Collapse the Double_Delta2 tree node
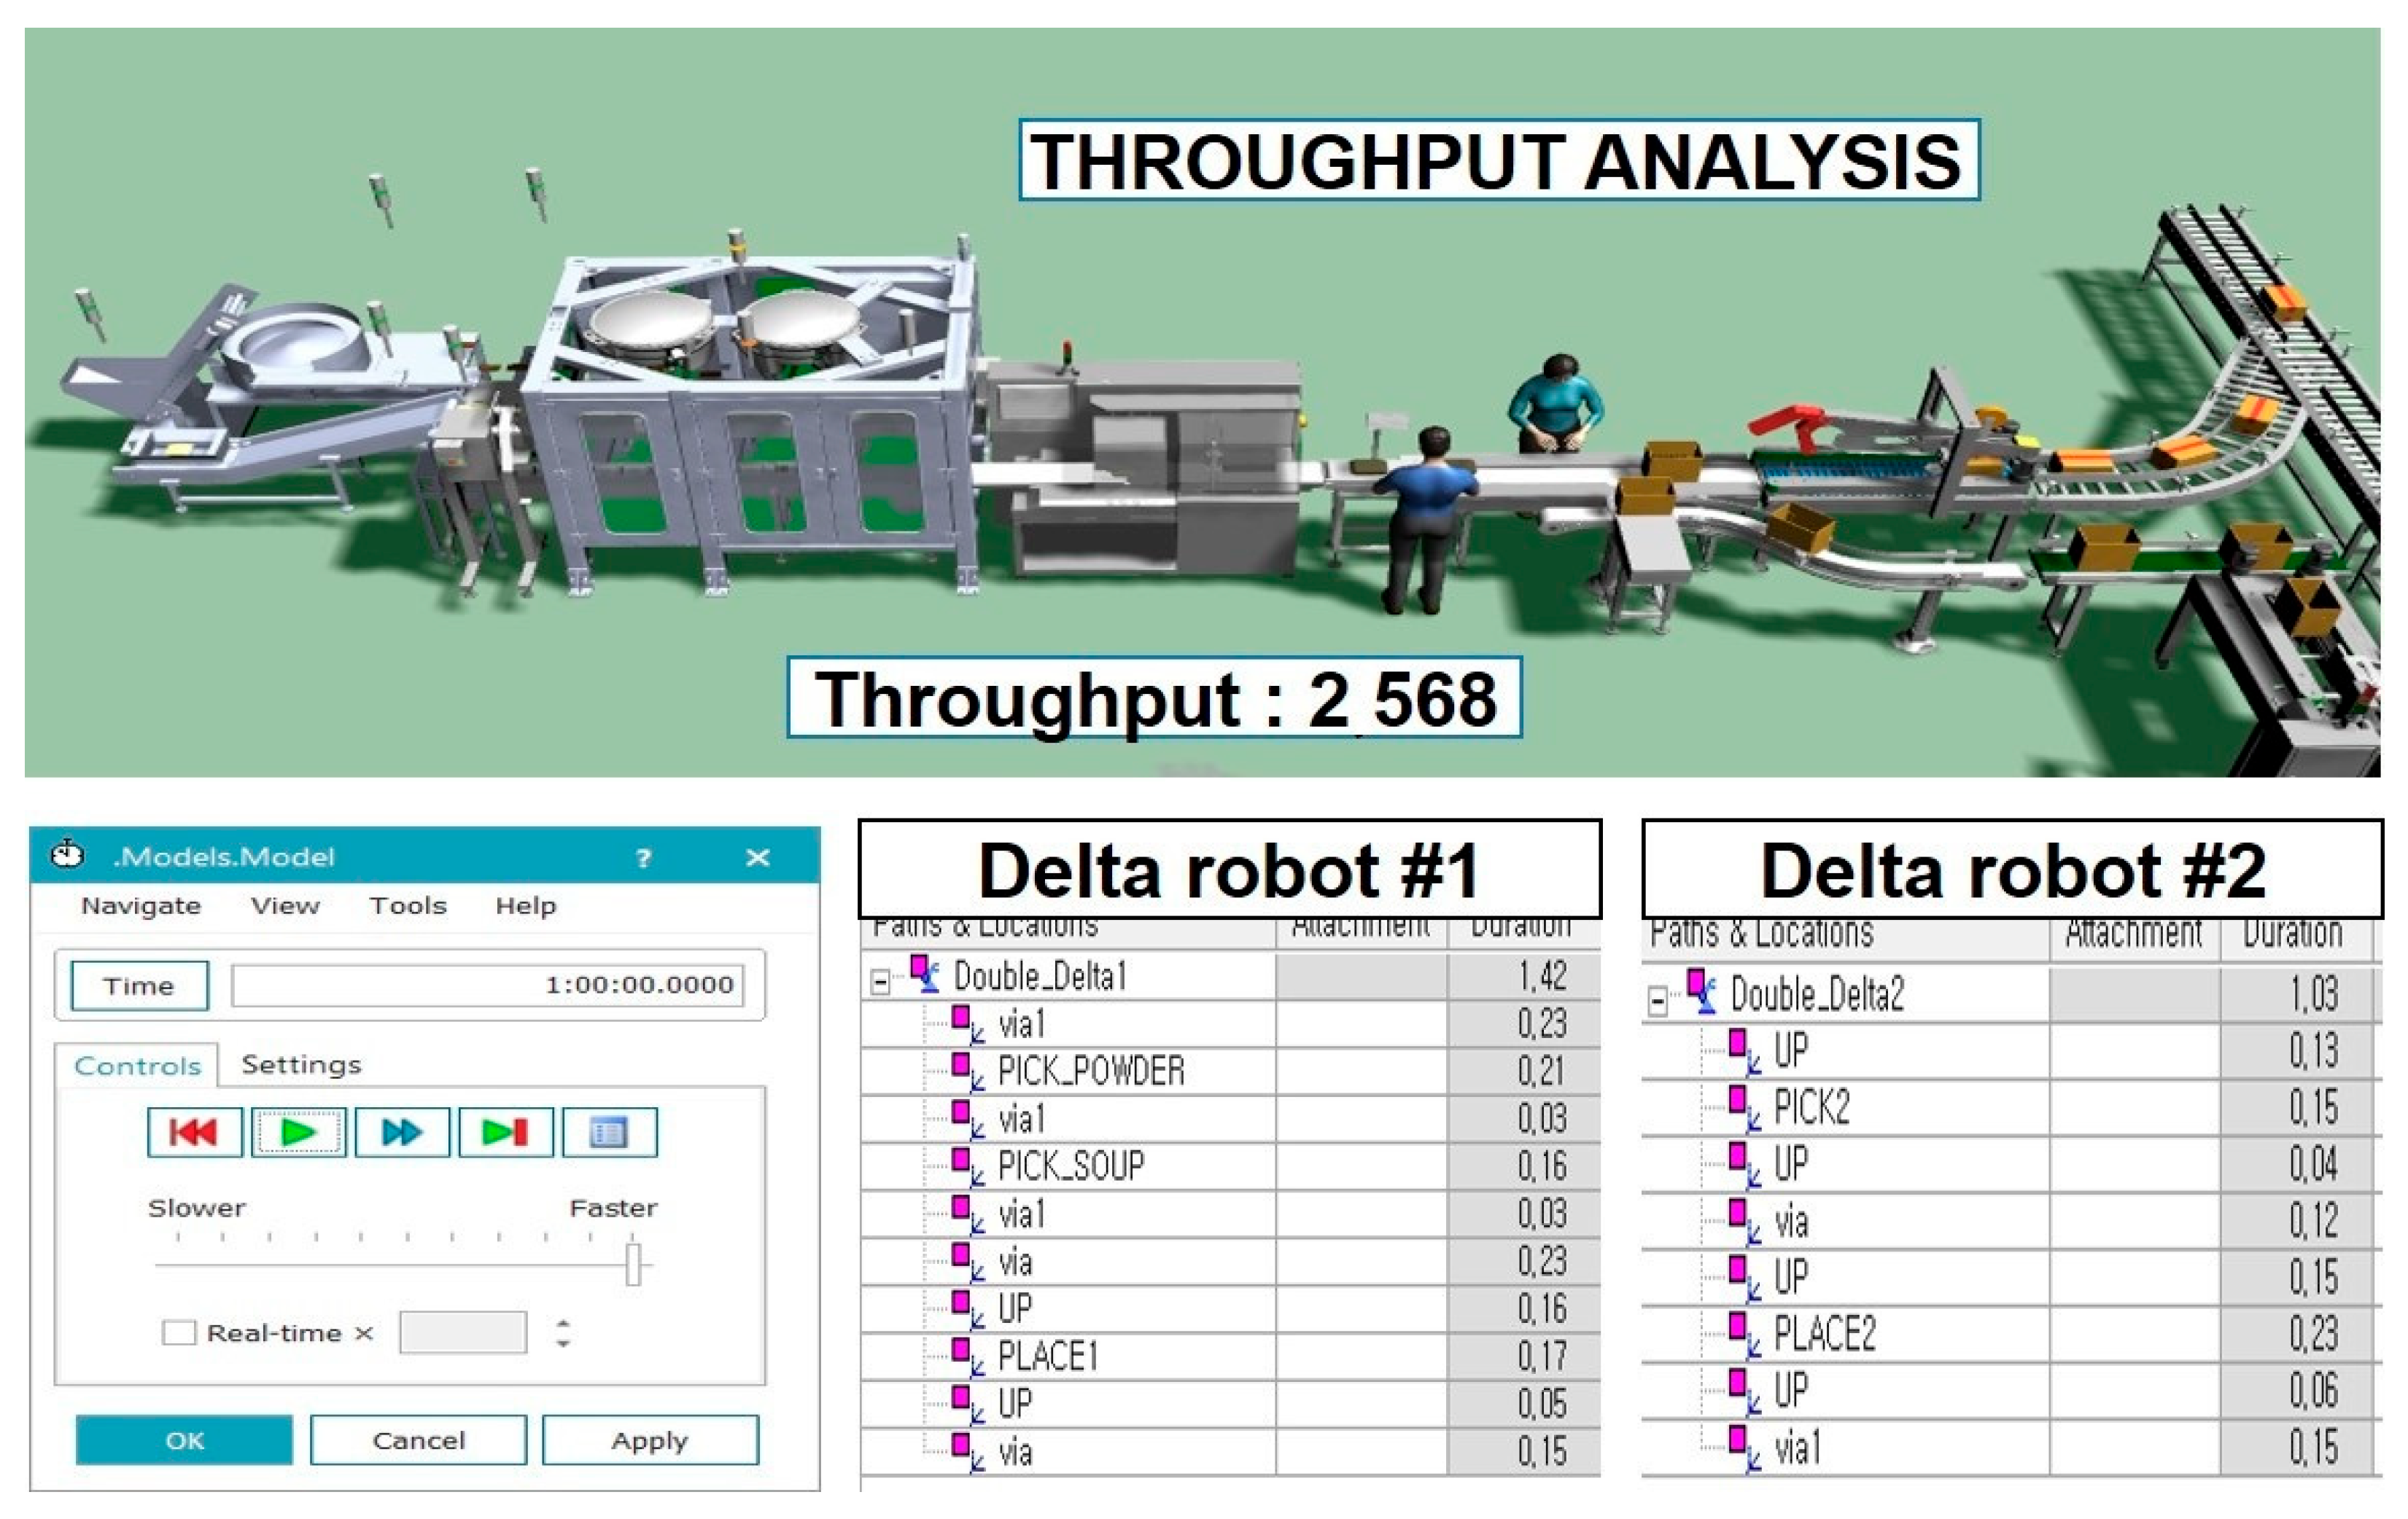Image resolution: width=2408 pixels, height=1519 pixels. [x=1657, y=1000]
